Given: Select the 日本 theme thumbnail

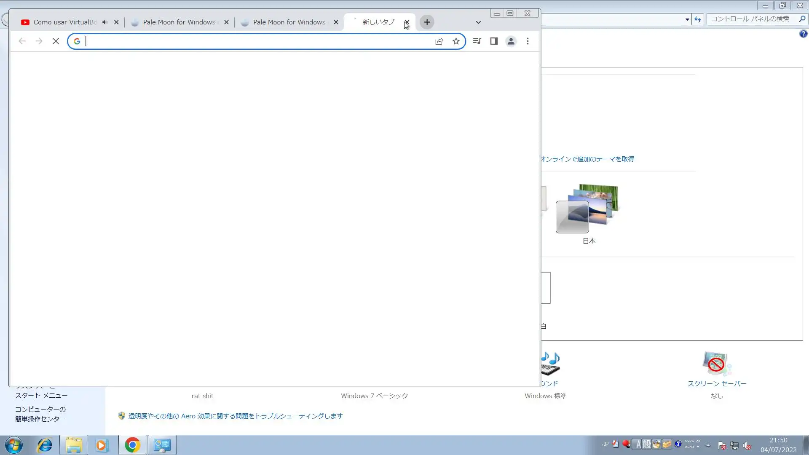Looking at the screenshot, I should pos(588,209).
